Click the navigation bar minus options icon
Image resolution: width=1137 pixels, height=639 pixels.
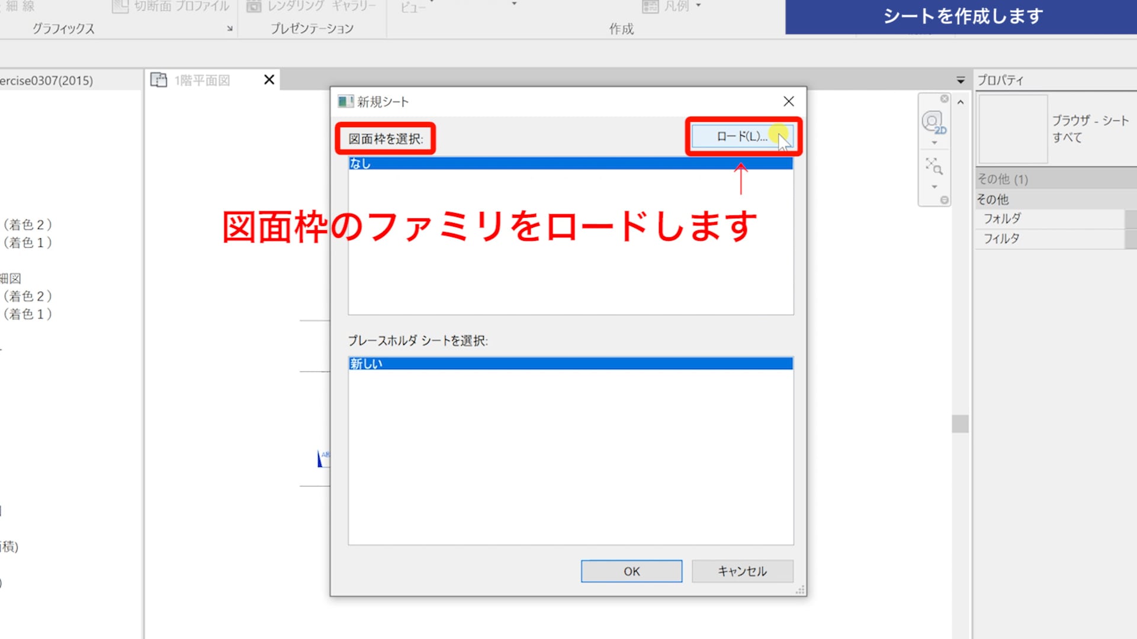945,200
